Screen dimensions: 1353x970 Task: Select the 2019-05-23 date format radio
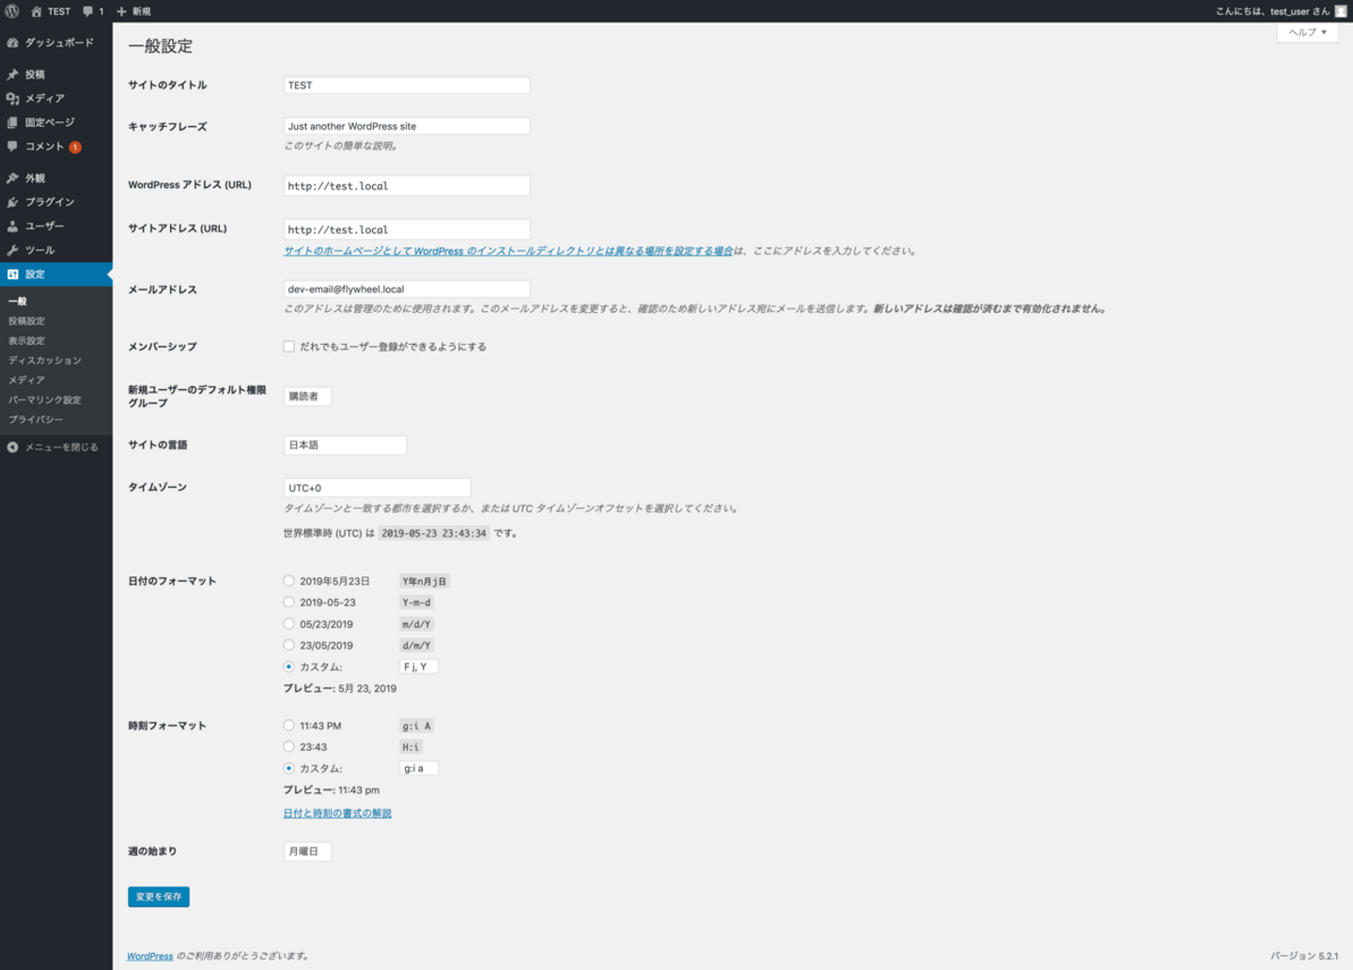[289, 602]
